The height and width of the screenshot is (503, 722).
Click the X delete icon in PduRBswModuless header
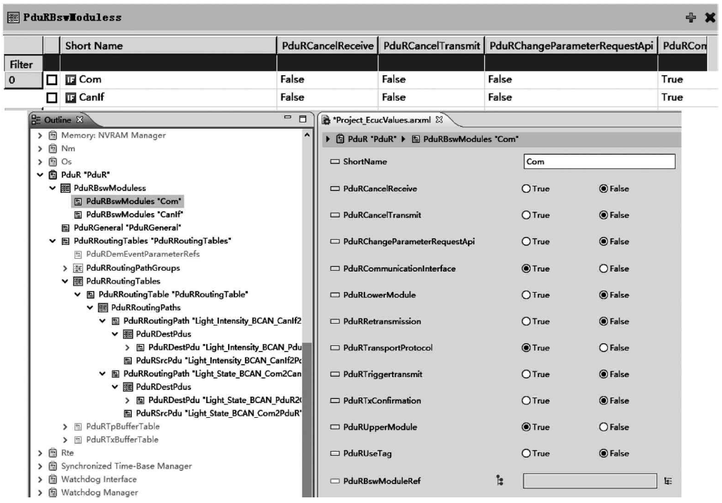(x=710, y=18)
